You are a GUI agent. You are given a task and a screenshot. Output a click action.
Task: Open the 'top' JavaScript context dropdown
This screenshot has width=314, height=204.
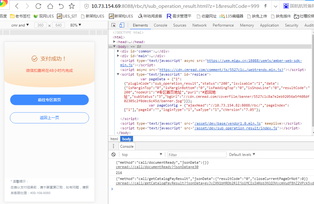[x=142, y=154]
